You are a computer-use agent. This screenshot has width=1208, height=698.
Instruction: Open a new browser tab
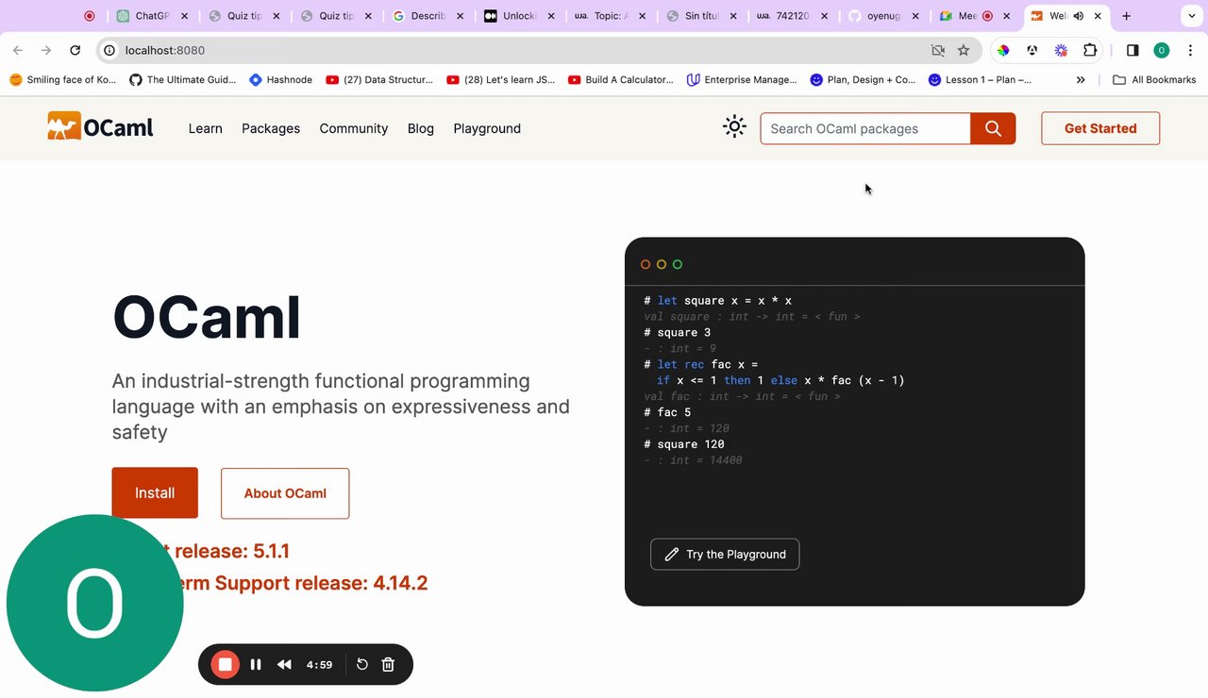pyautogui.click(x=1126, y=16)
